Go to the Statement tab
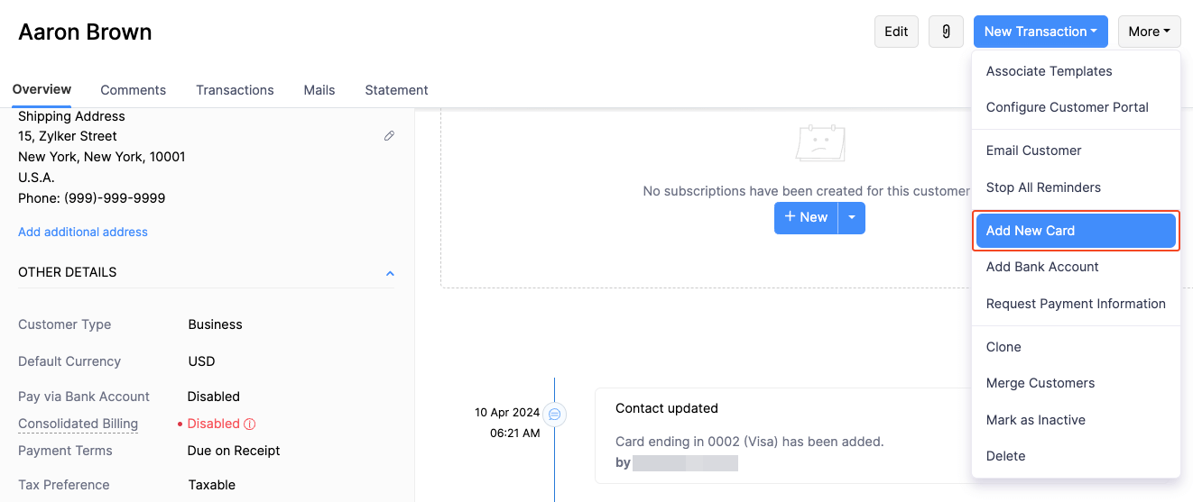1193x502 pixels. (x=396, y=90)
